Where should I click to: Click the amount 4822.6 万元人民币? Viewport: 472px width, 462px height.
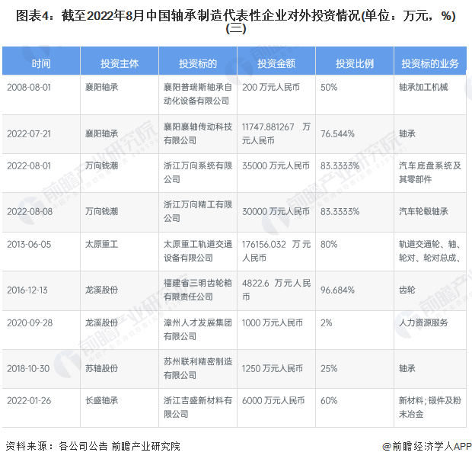tap(276, 290)
